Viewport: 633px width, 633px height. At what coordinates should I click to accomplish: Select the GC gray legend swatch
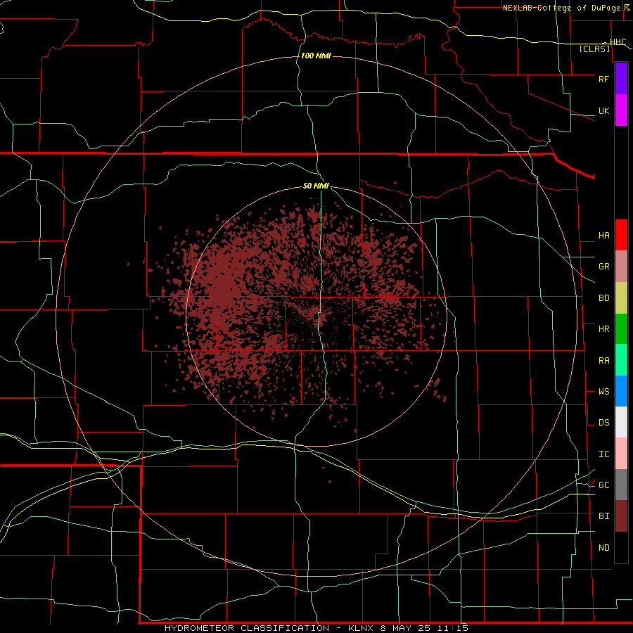click(x=621, y=485)
